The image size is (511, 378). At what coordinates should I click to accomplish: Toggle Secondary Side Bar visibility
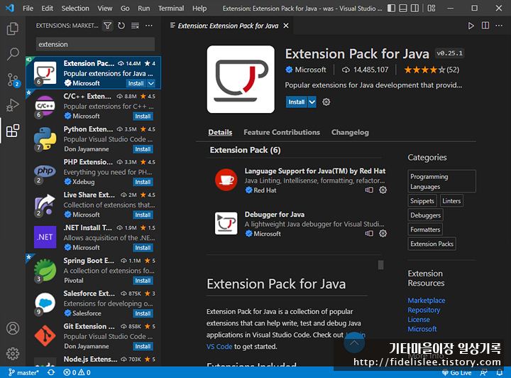pos(415,8)
